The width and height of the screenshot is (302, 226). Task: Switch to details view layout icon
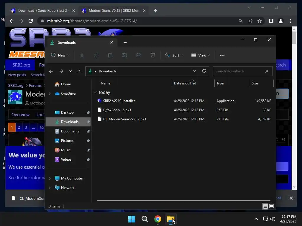[x=265, y=206]
